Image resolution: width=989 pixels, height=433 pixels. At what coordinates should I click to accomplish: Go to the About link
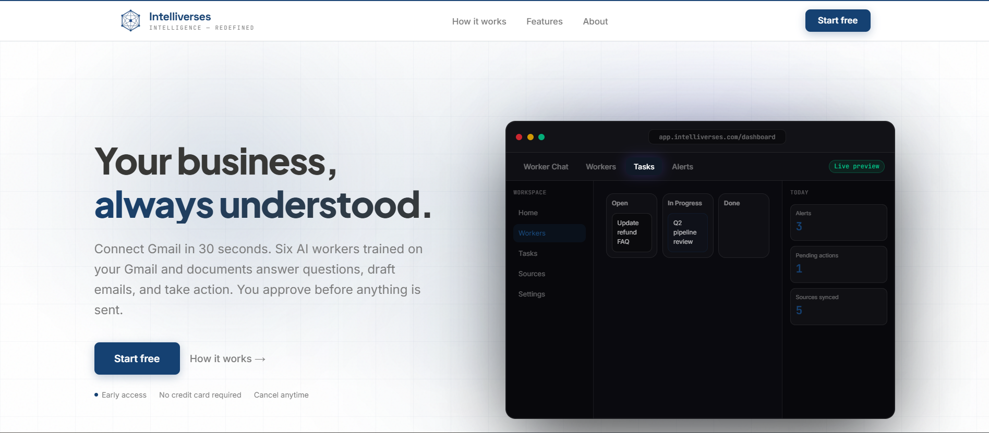point(595,21)
